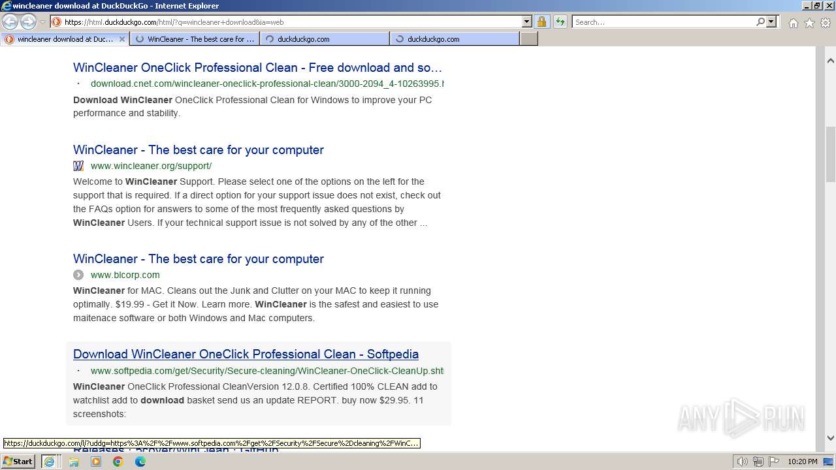Click blcorp.com result arrow icon
836x470 pixels.
pos(78,275)
